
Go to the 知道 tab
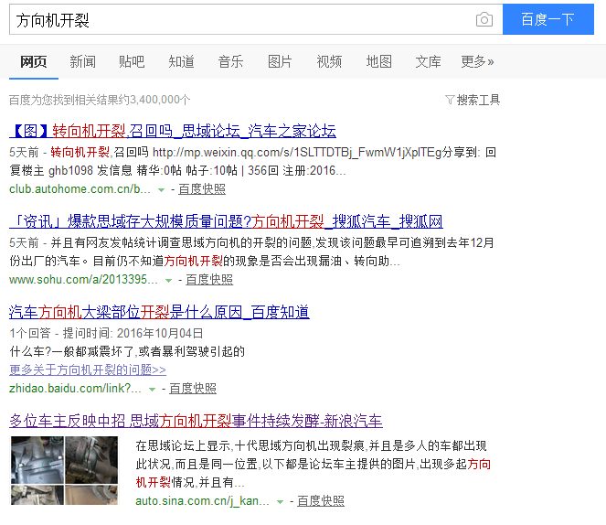[x=181, y=62]
